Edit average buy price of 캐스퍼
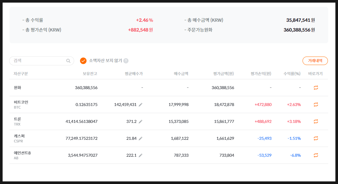This screenshot has height=184, width=338. (x=141, y=138)
